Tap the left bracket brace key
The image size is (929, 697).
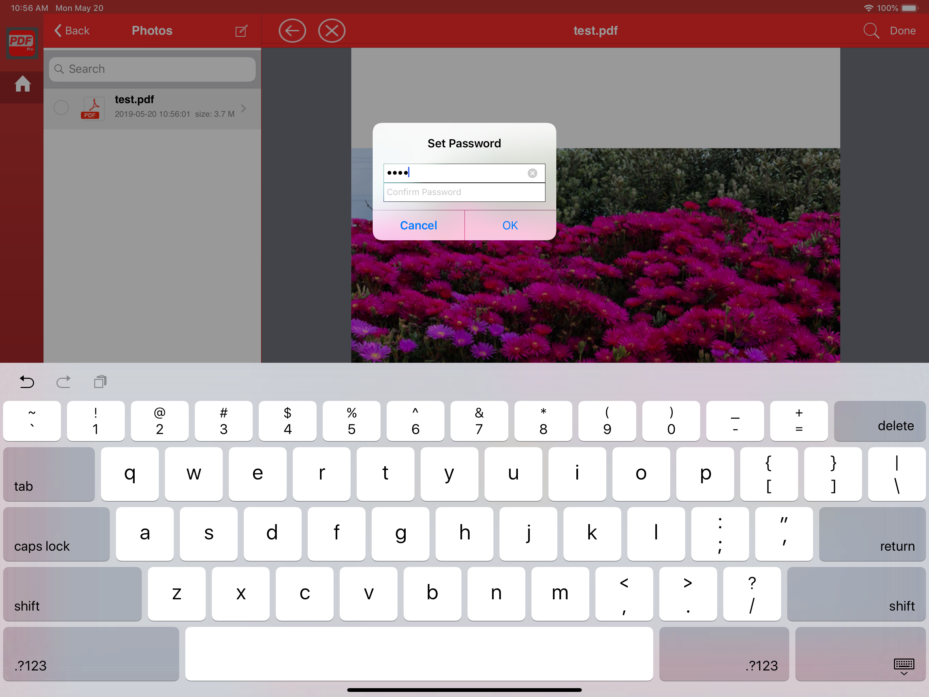click(769, 474)
